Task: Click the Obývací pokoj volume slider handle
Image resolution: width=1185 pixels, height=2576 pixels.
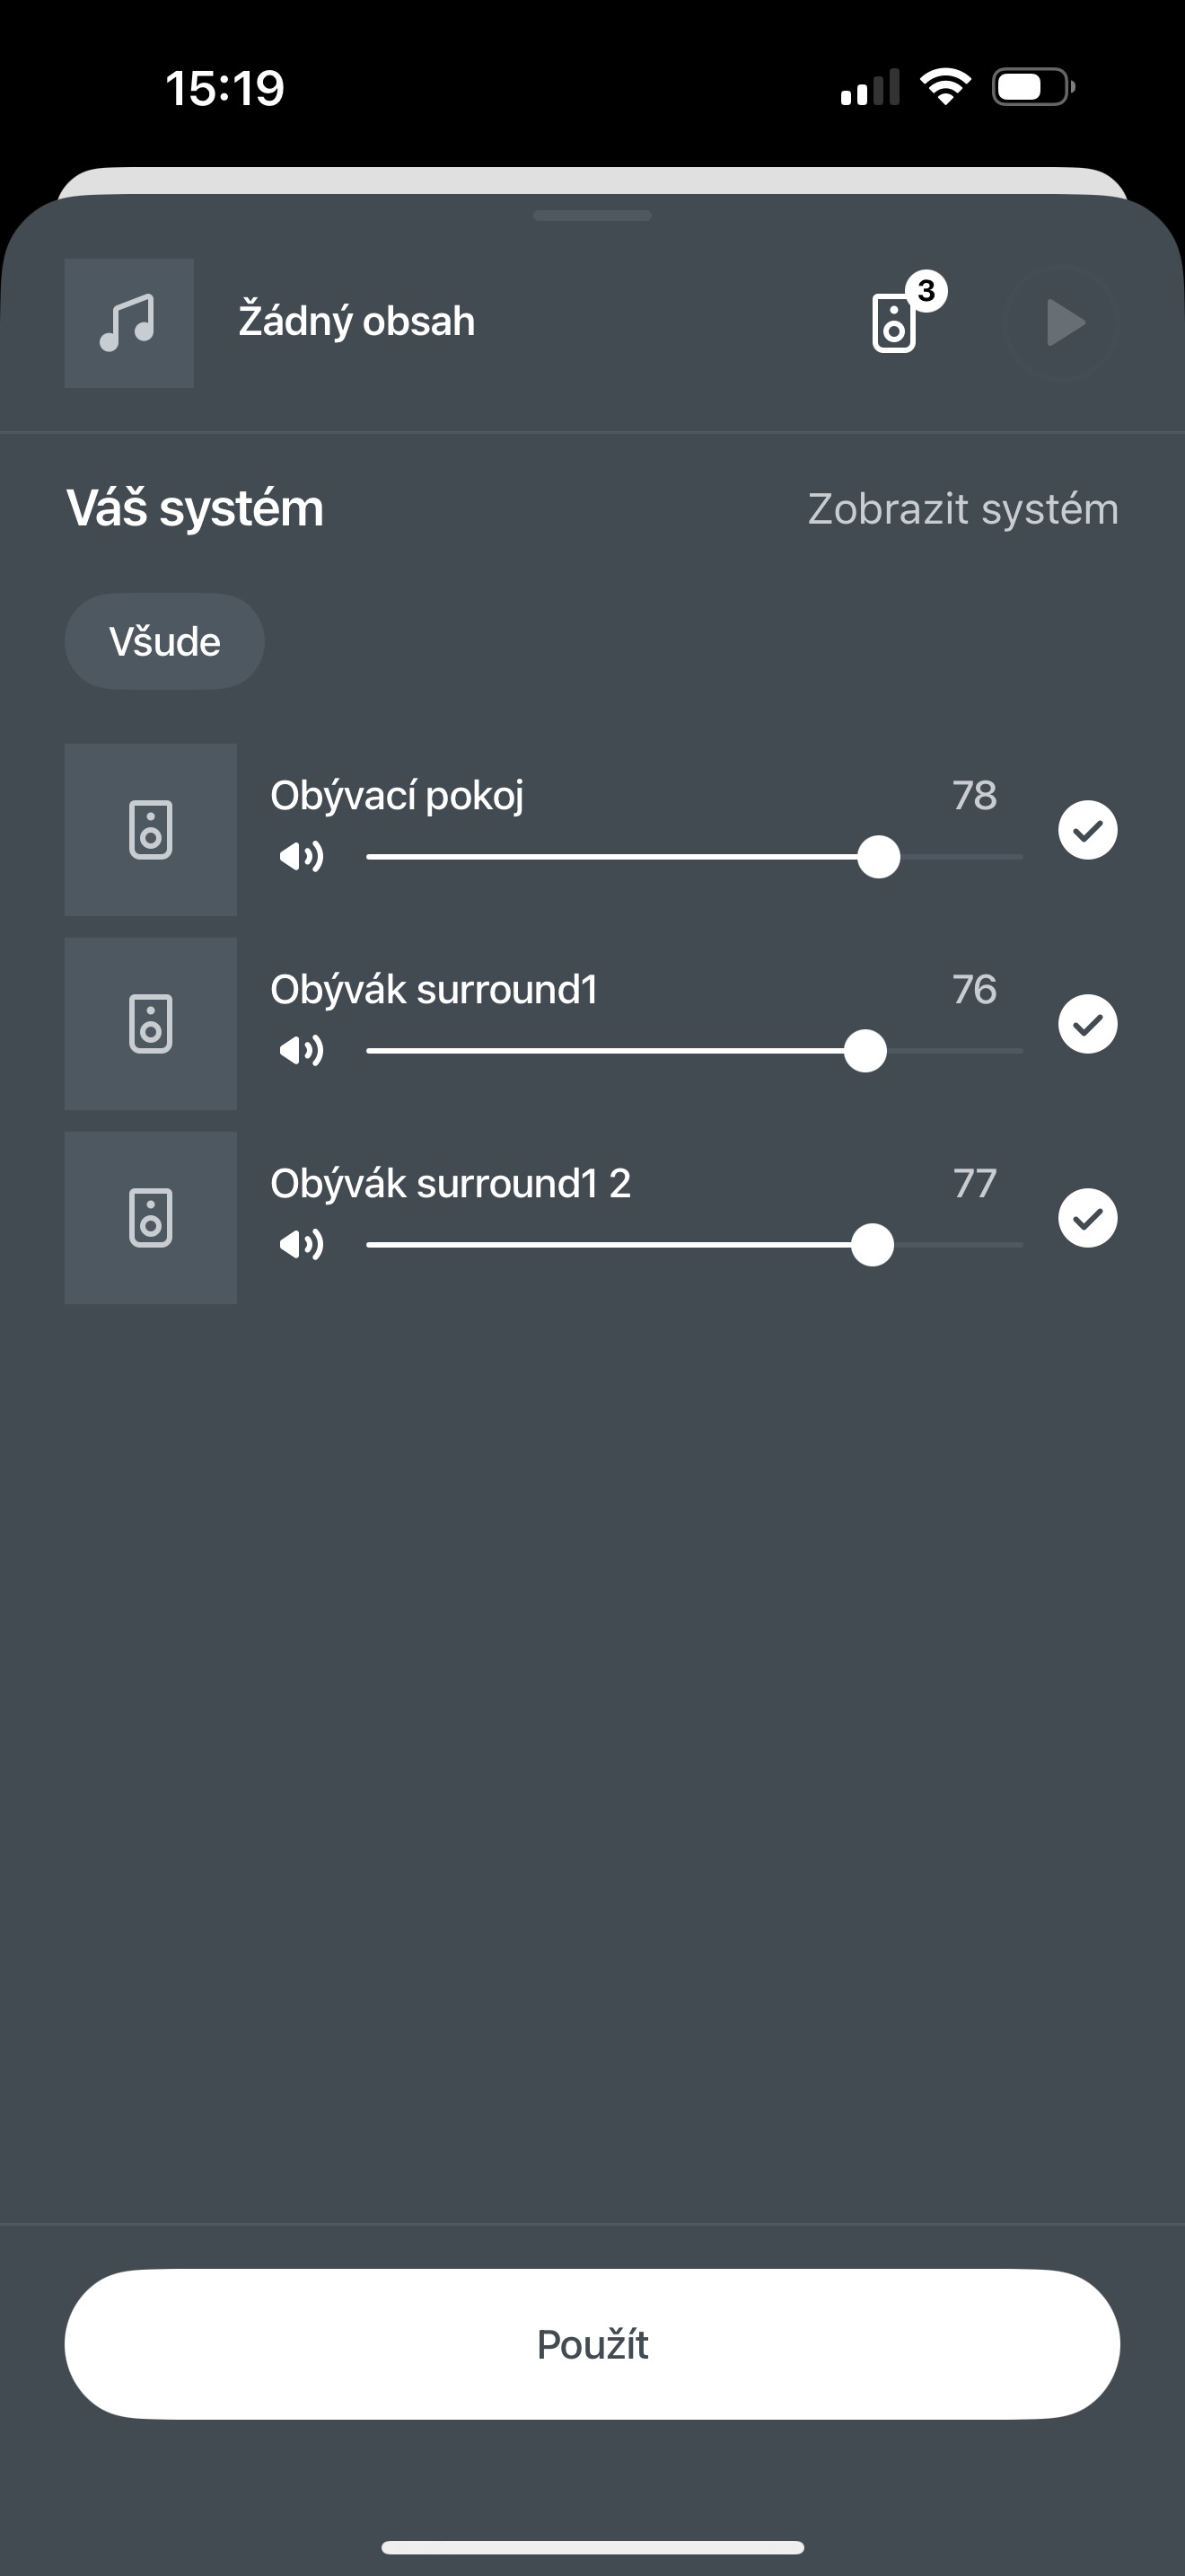Action: pyautogui.click(x=878, y=857)
